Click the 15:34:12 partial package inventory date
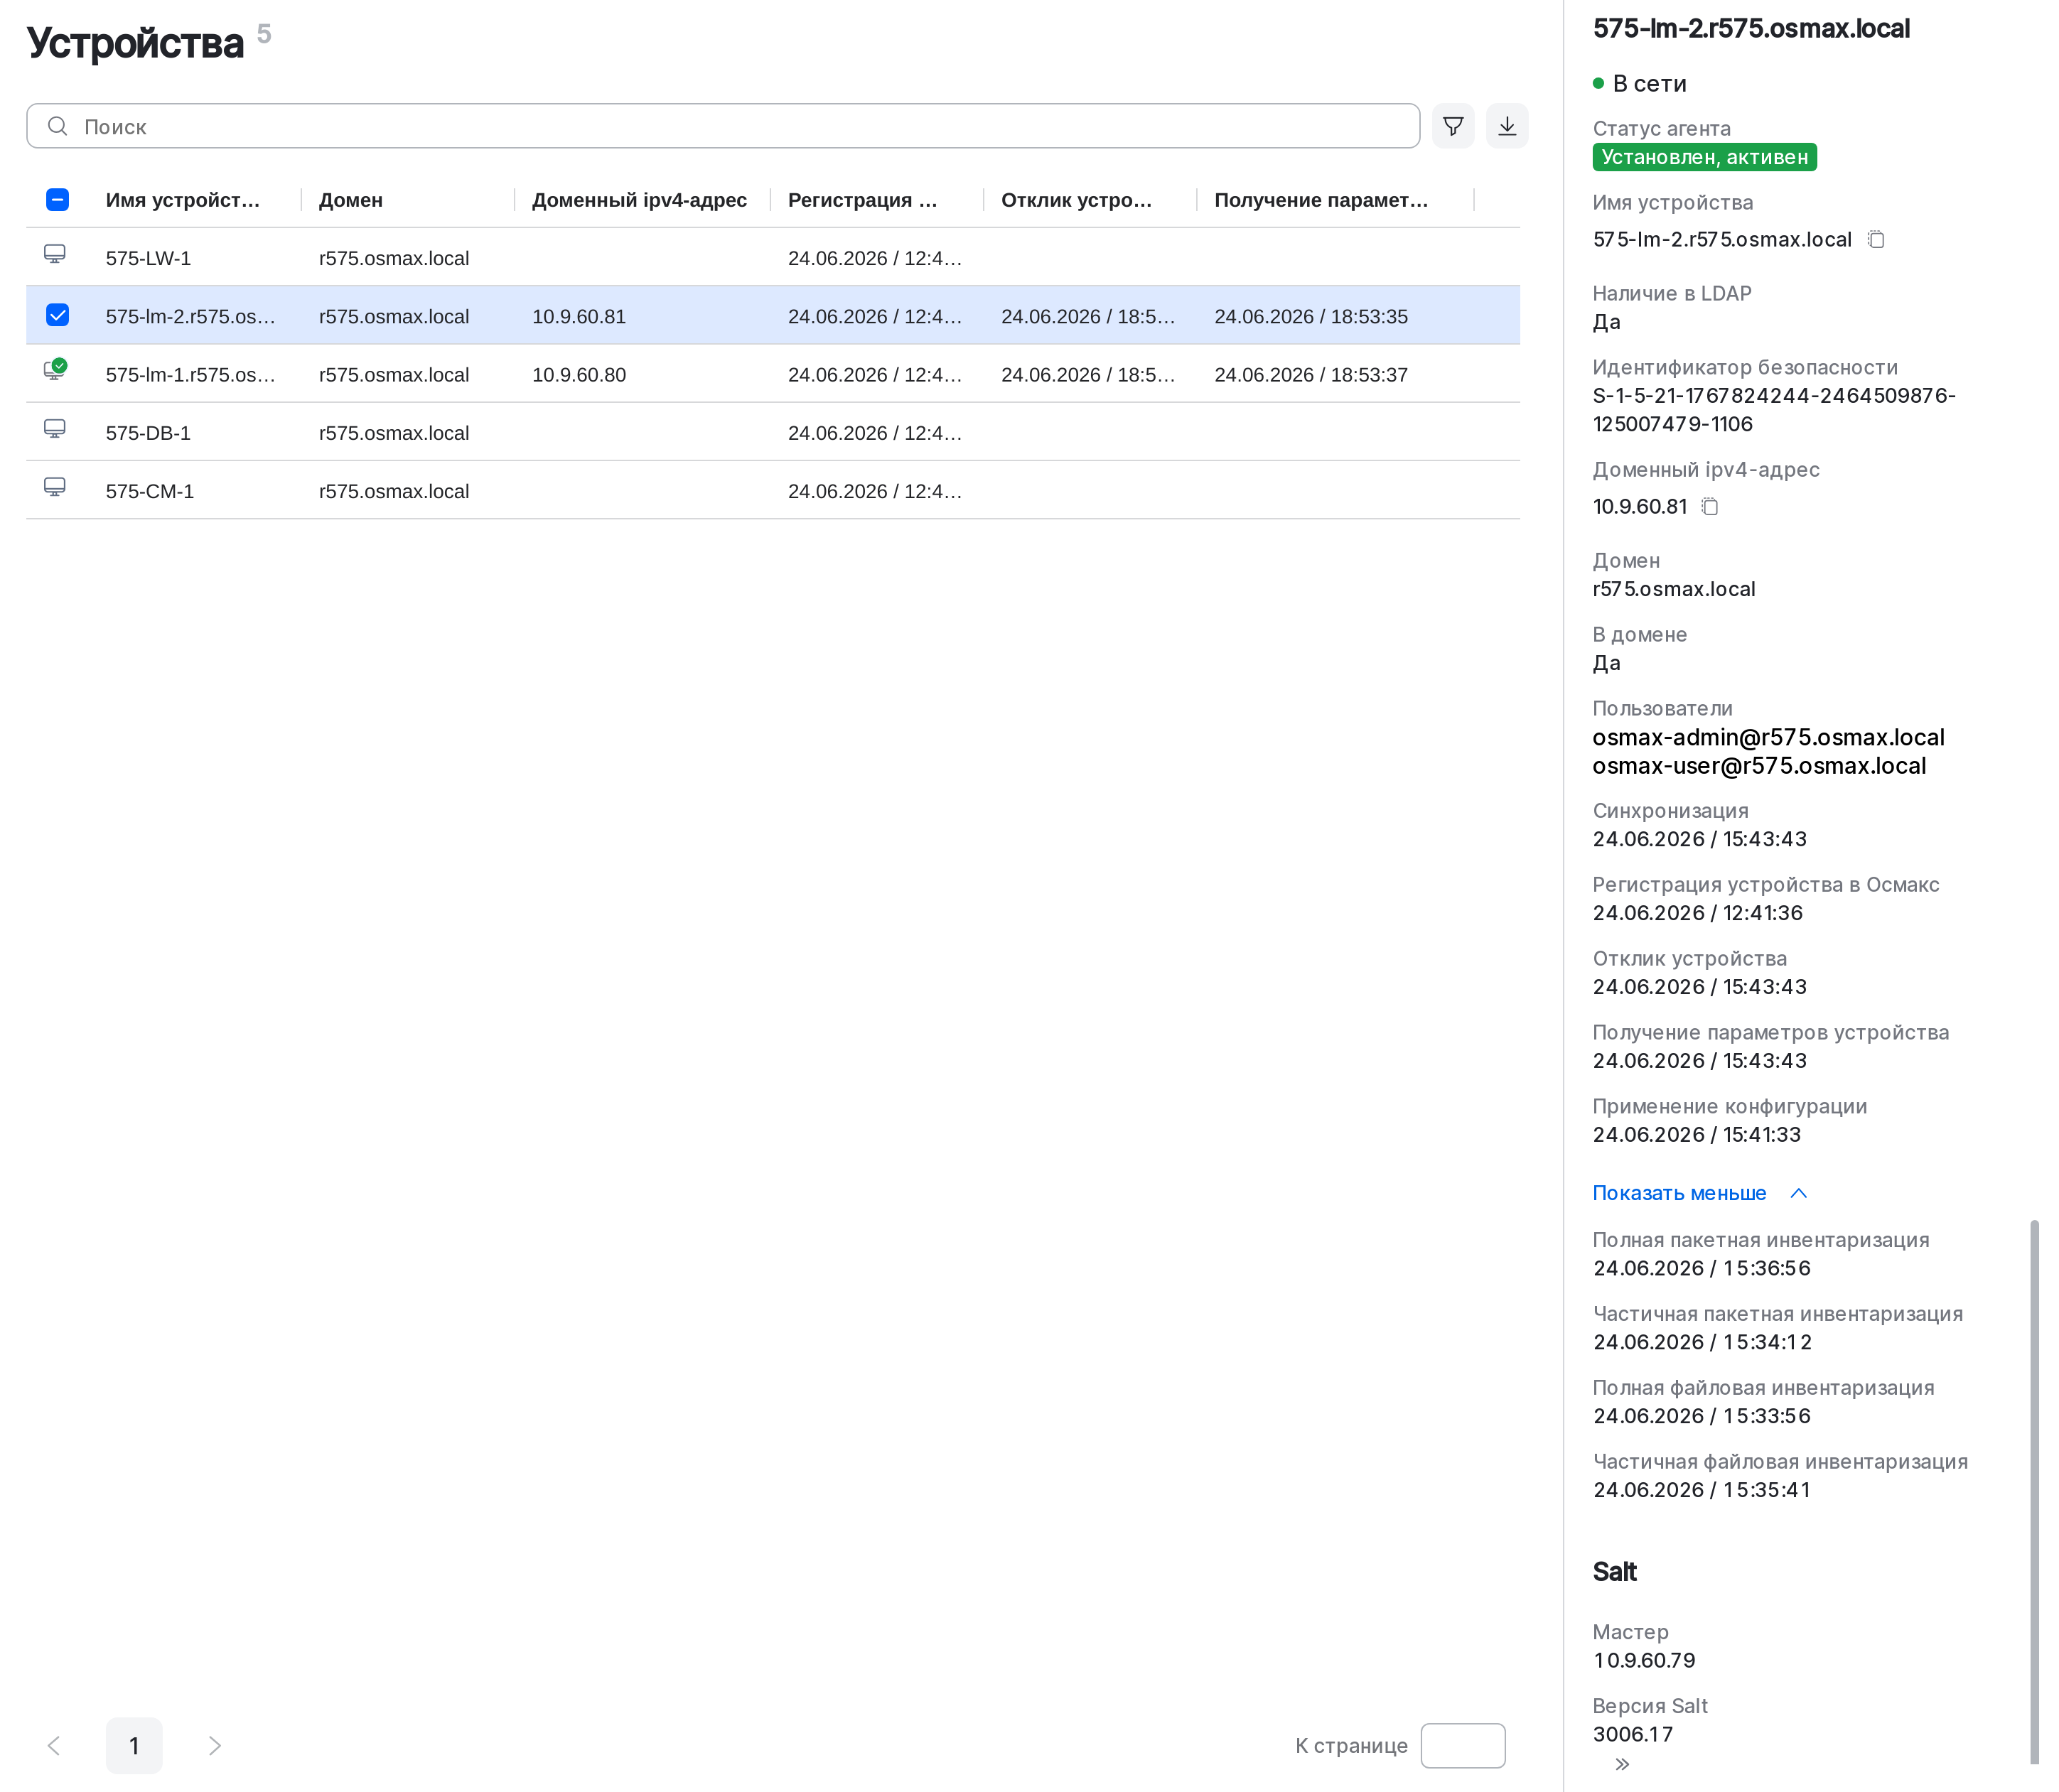 coord(1702,1342)
